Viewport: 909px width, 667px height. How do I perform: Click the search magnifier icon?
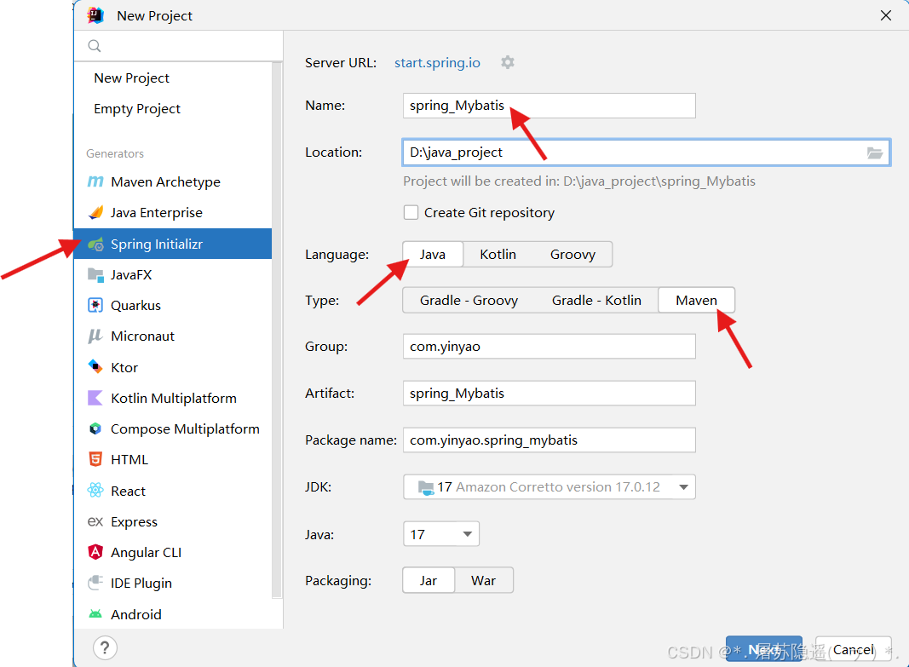pos(95,46)
